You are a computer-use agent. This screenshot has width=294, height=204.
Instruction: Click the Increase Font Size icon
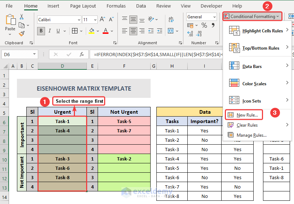102,19
